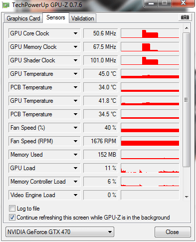Screen dimensions: 196x242
Task: Click the camera screenshot icon
Action: [185, 17]
